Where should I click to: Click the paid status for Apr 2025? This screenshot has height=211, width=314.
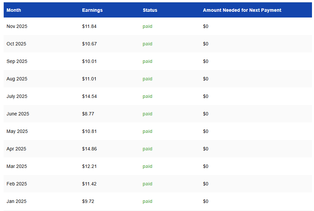point(147,149)
